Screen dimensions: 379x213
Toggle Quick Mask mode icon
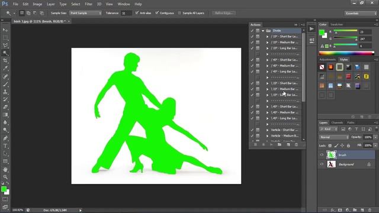(x=5, y=199)
